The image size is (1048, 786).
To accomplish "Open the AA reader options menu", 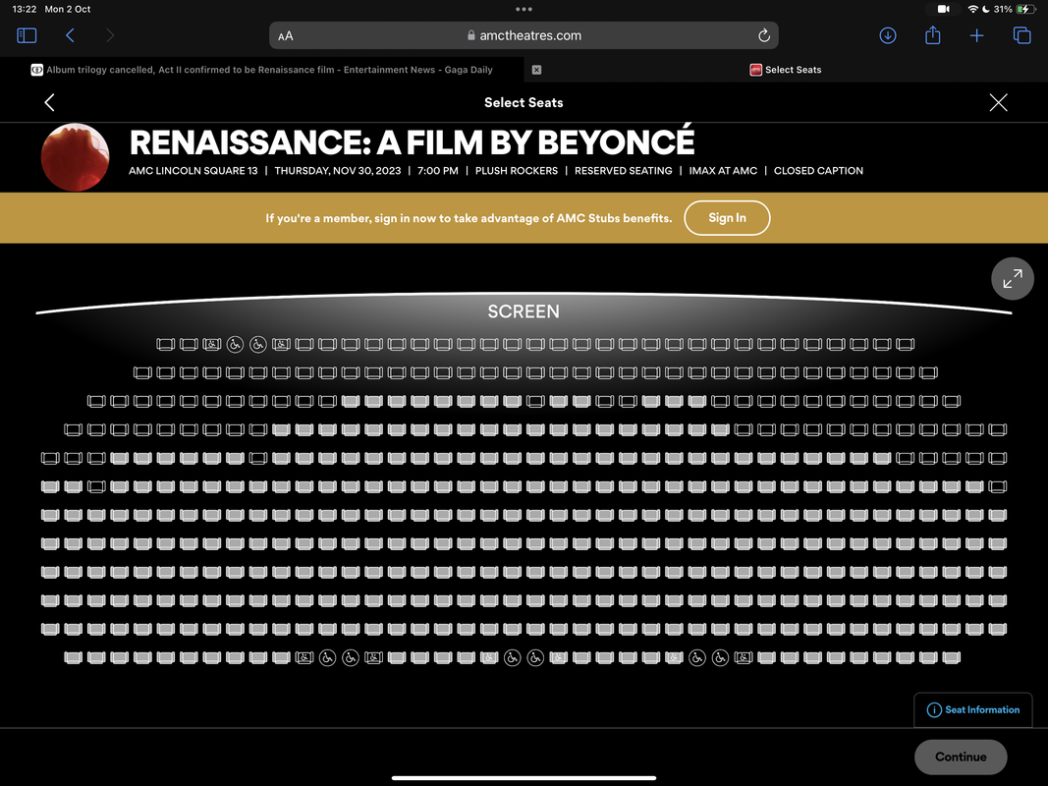I will click(x=286, y=36).
